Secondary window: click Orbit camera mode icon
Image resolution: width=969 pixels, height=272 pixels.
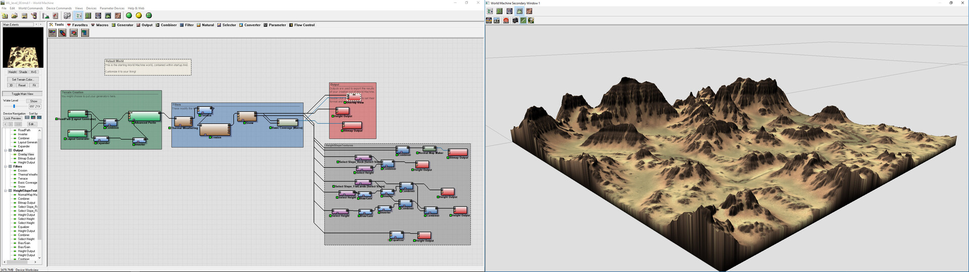pos(489,21)
